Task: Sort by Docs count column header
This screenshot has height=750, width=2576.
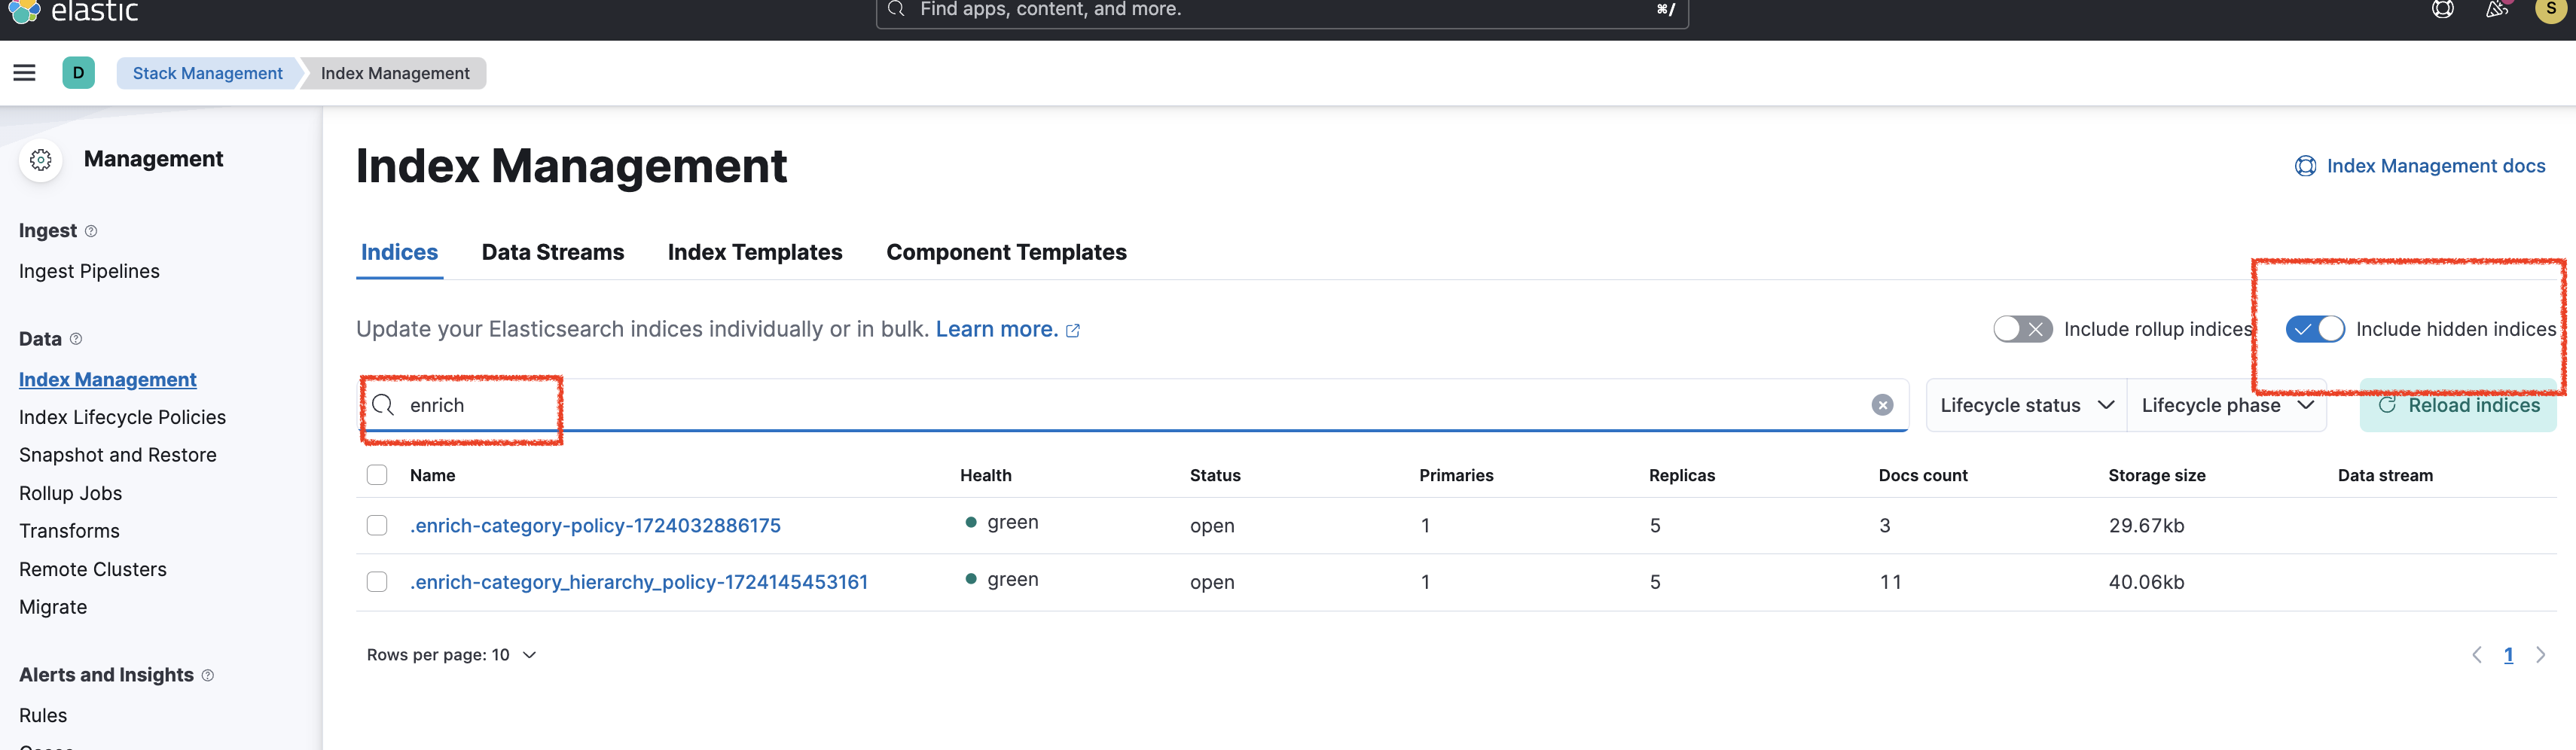Action: point(1922,475)
